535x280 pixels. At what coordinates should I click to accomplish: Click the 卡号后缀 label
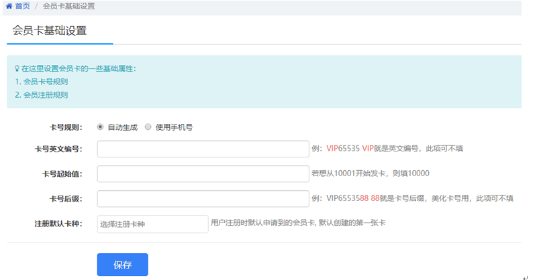66,198
